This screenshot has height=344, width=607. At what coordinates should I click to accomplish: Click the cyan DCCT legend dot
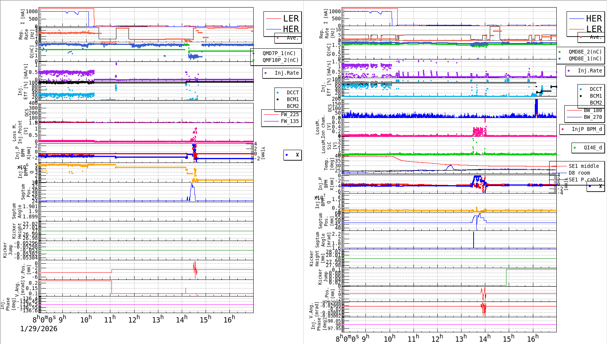point(277,92)
